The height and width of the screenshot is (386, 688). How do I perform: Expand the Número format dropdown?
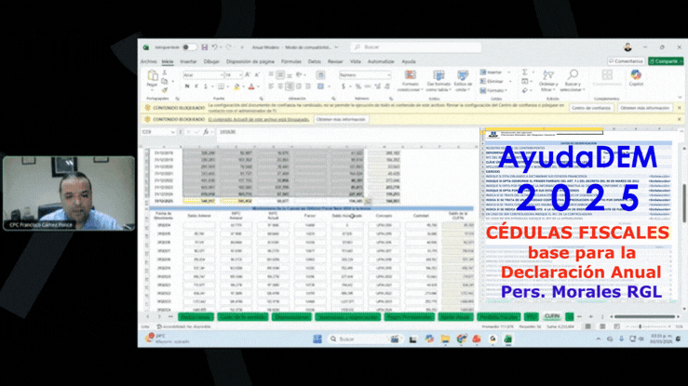[388, 74]
